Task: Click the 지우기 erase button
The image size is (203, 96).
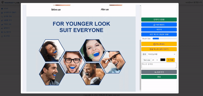Action: [x=159, y=30]
